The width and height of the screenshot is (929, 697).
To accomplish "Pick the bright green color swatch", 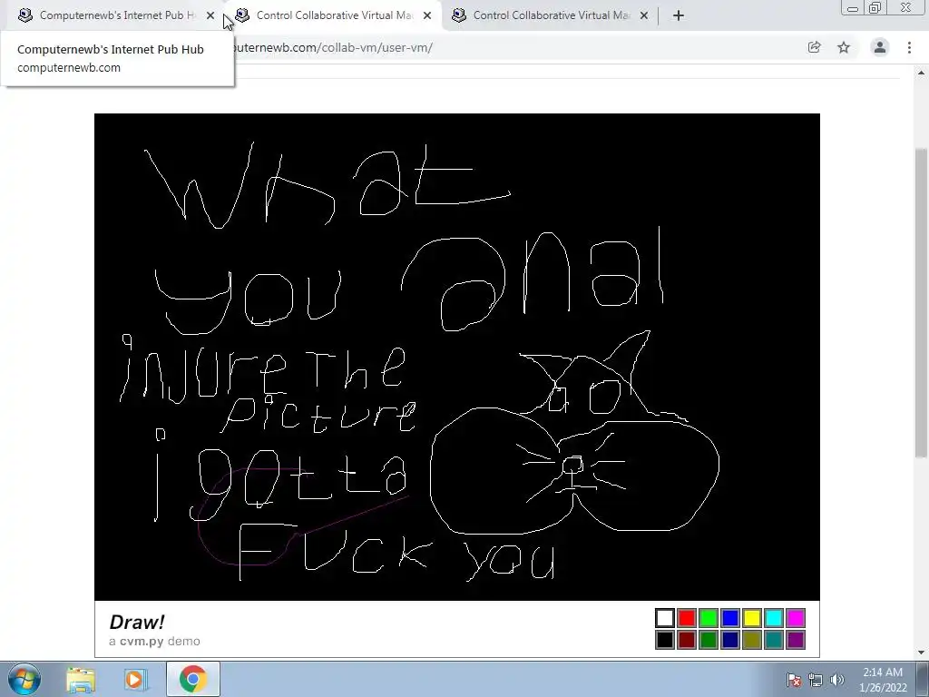I will pyautogui.click(x=709, y=618).
